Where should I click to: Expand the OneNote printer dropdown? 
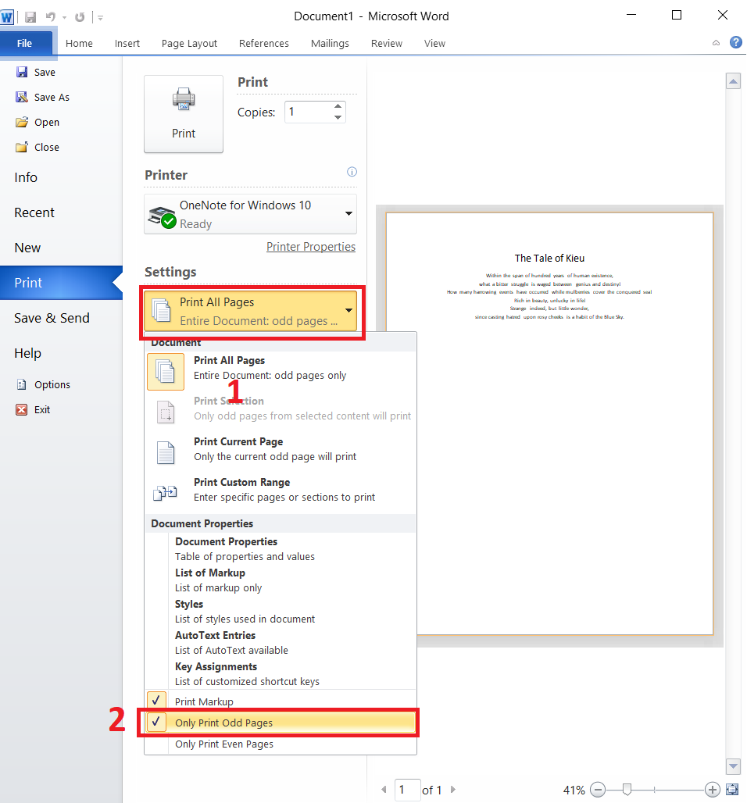348,214
